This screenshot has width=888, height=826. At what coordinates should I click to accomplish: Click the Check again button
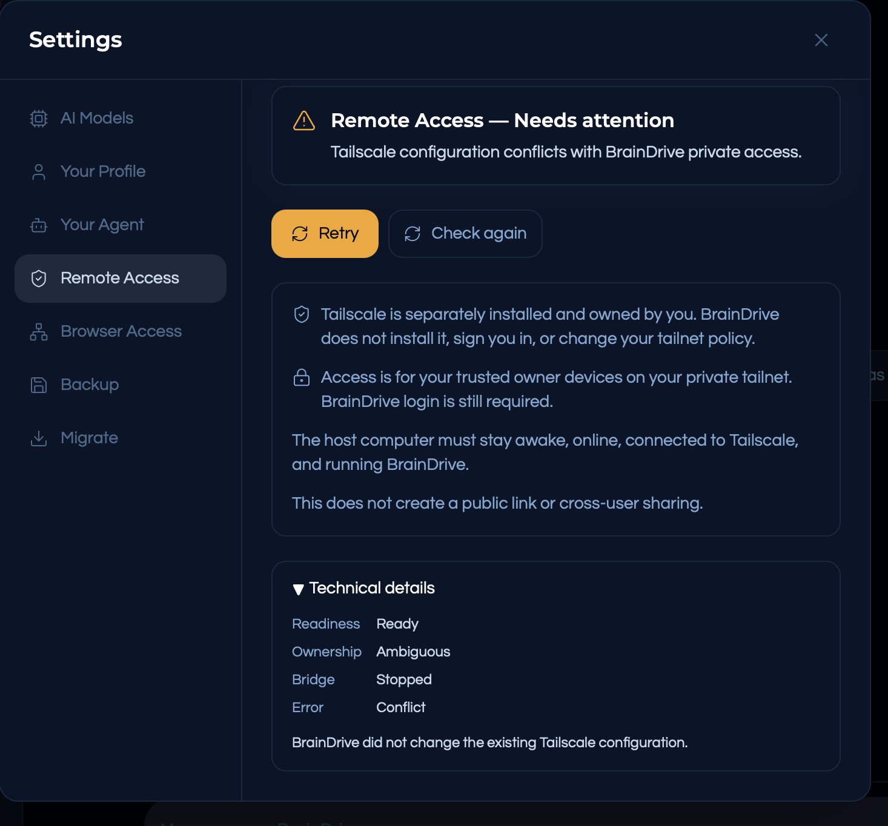tap(465, 234)
